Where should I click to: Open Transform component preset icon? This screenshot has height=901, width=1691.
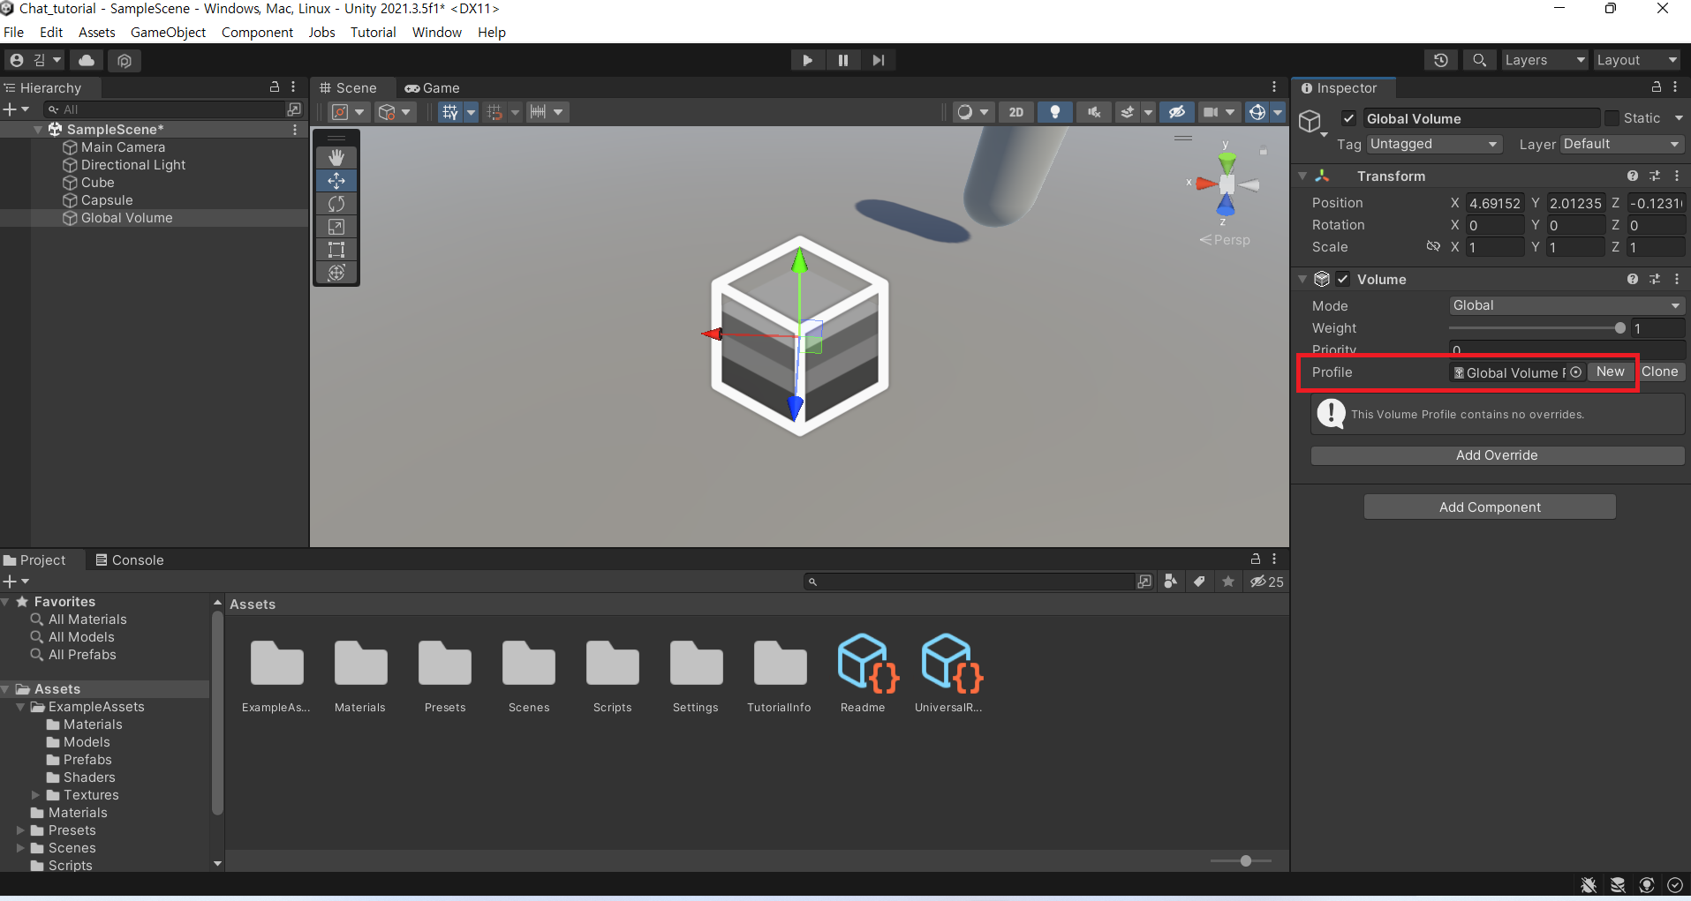click(1655, 176)
